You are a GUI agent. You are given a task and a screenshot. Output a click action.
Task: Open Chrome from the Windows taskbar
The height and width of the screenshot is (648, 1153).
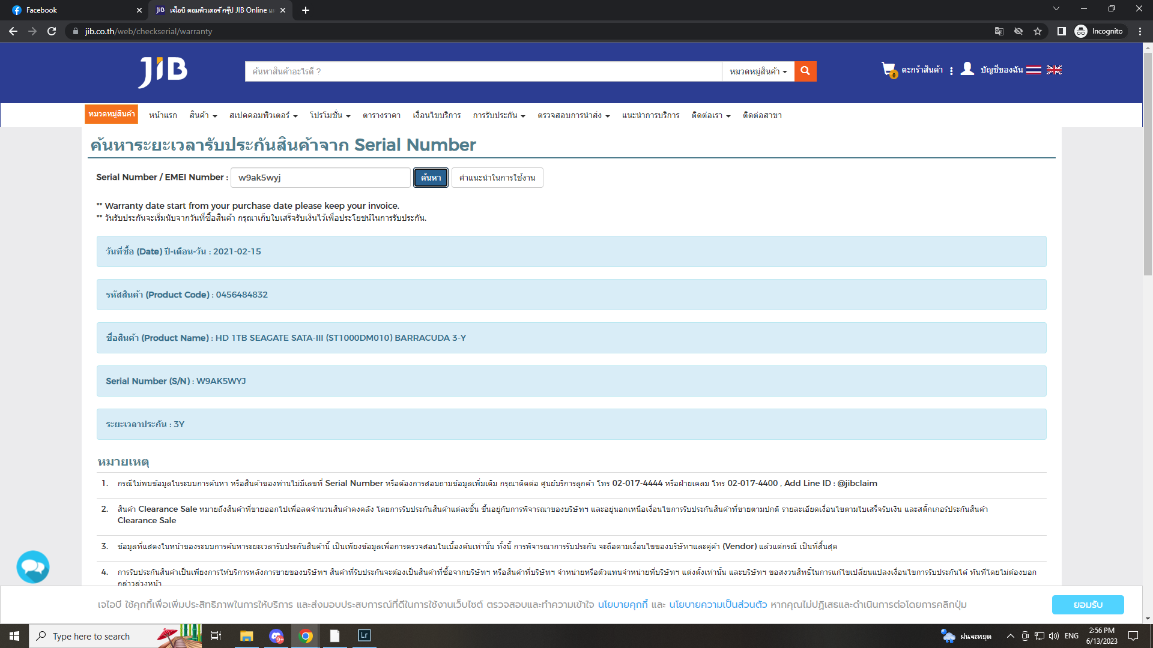tap(306, 636)
